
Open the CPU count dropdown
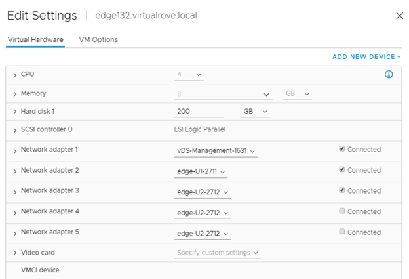(x=189, y=75)
